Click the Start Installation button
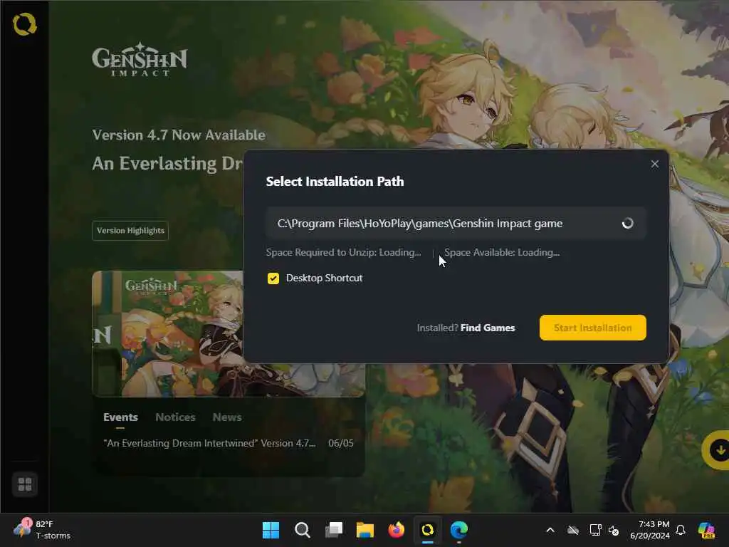Screen dimensions: 729x547 (593, 328)
